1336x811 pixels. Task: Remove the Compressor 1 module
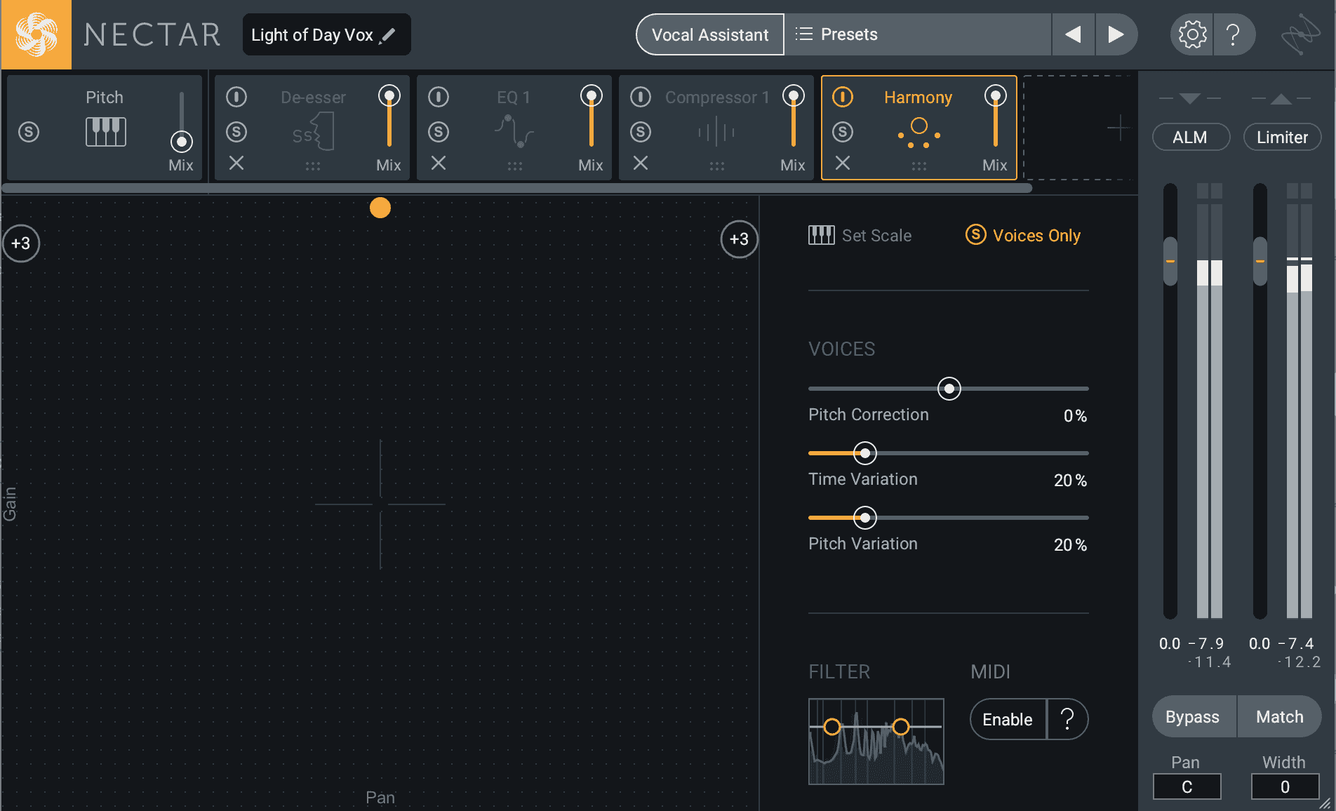point(641,163)
